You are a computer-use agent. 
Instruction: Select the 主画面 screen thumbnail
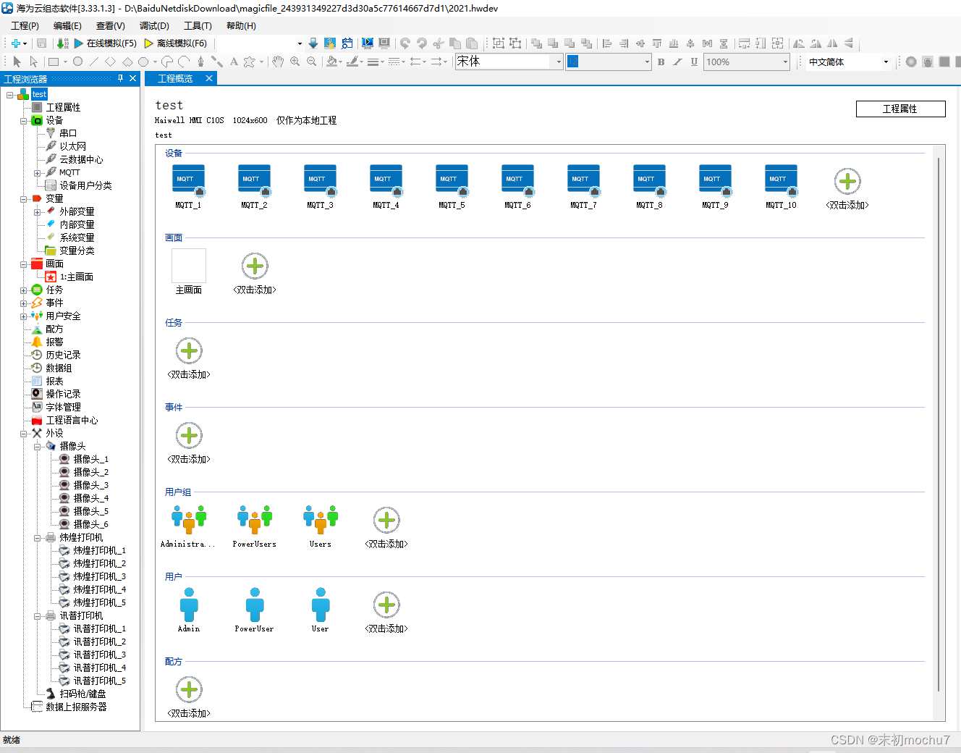(189, 266)
